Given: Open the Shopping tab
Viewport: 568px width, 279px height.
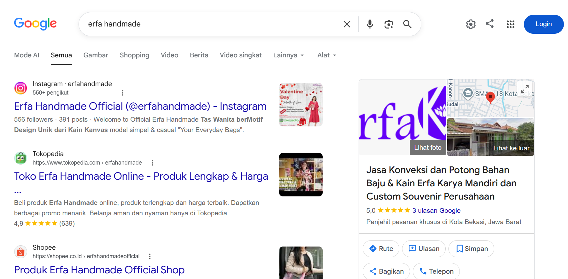Looking at the screenshot, I should point(134,55).
